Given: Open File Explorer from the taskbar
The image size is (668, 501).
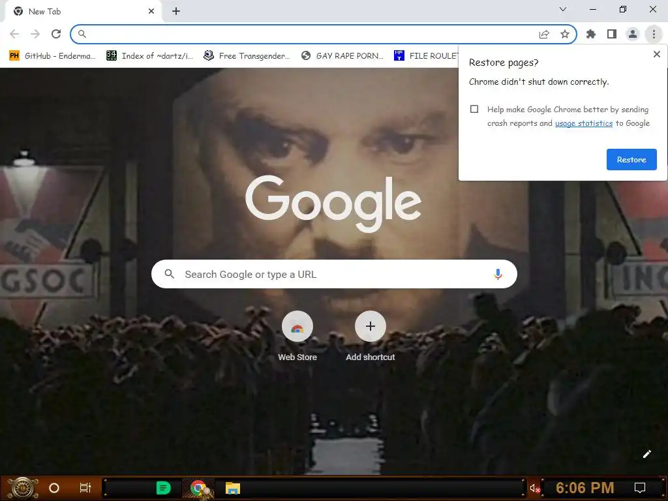Looking at the screenshot, I should pos(233,488).
